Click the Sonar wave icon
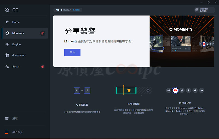Image resolution: width=219 pixels, height=139 pixels. click(7, 66)
